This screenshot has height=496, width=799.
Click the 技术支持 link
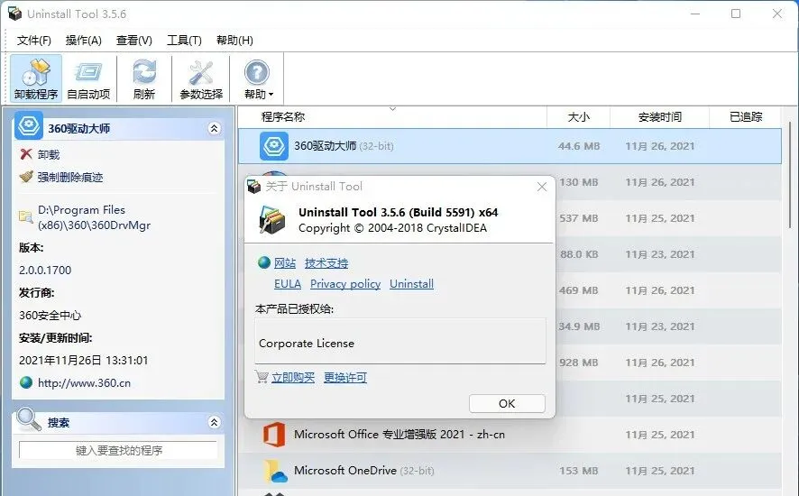[326, 263]
